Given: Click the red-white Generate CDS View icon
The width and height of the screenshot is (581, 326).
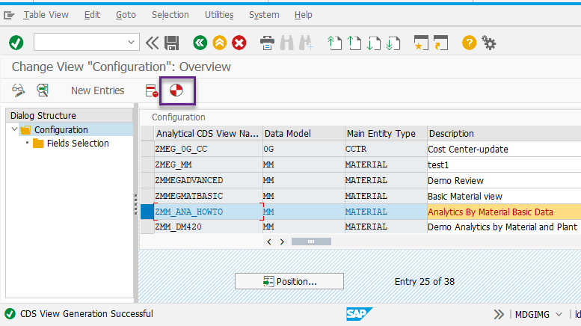Looking at the screenshot, I should click(x=176, y=90).
